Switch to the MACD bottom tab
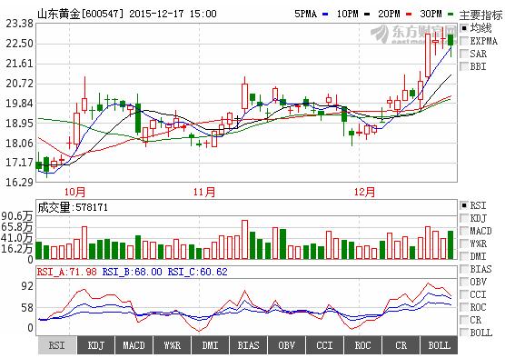This screenshot has width=505, height=358. pos(134,345)
